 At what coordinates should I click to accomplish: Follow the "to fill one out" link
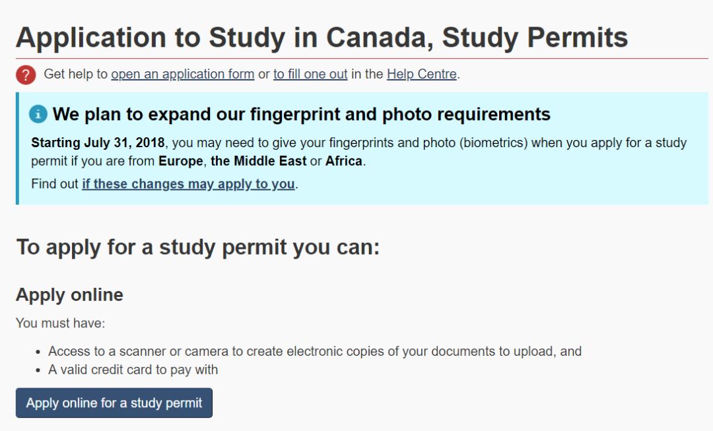click(x=310, y=75)
